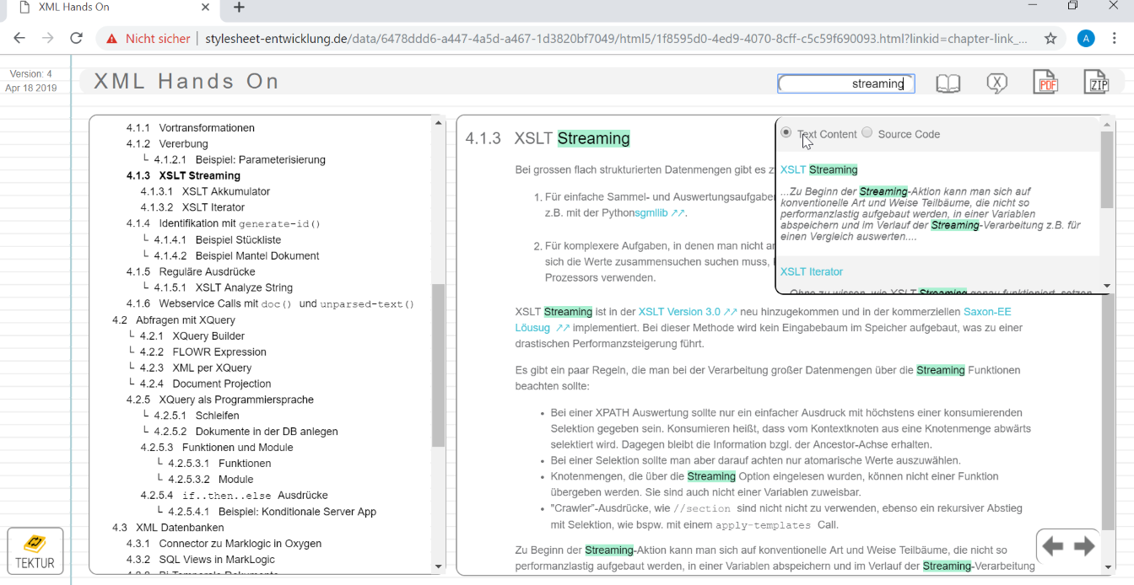Select the Source Code radio button
The height and width of the screenshot is (585, 1134).
[x=867, y=132]
